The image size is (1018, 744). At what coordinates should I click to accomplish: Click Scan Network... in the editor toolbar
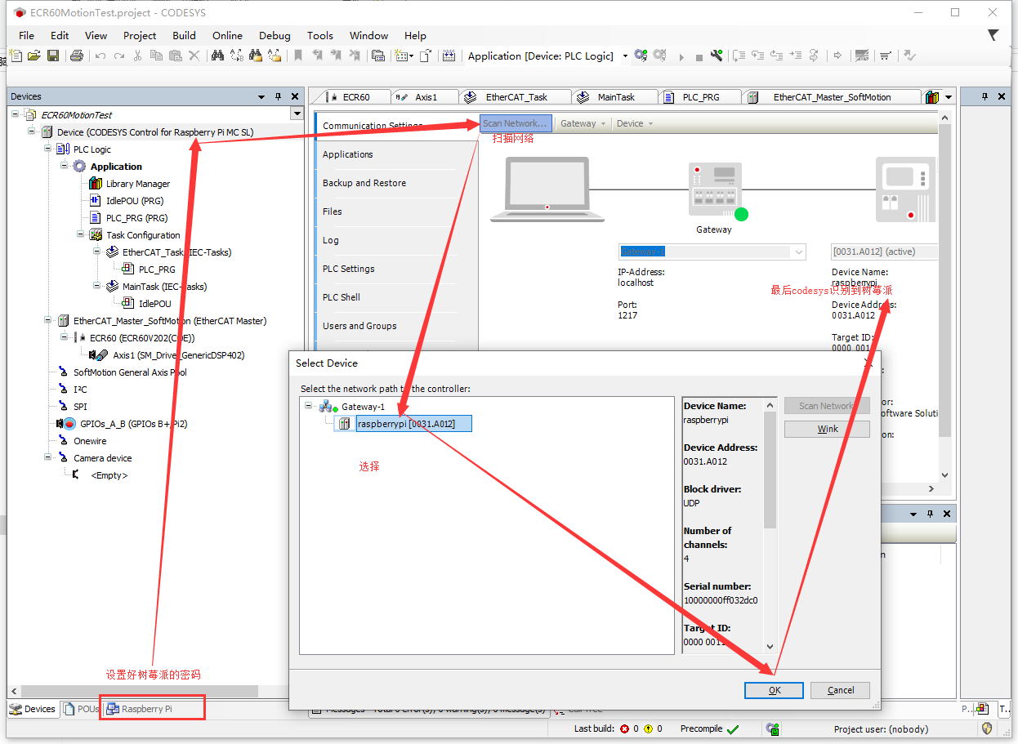(516, 123)
